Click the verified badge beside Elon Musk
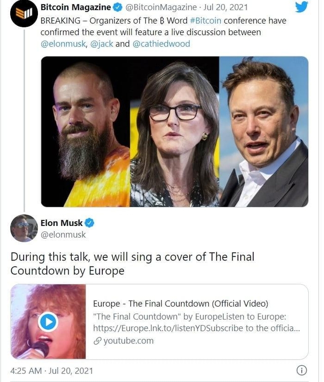This screenshot has height=382, width=324. [x=89, y=223]
